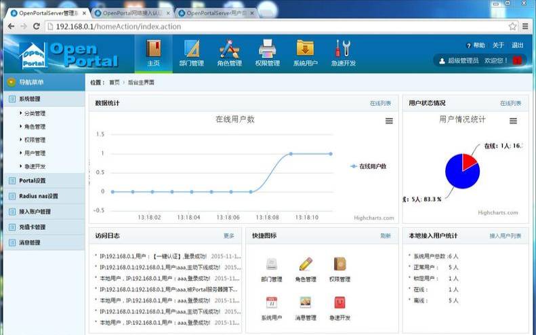Expand the Radius nas设置 sidebar section

coord(39,196)
